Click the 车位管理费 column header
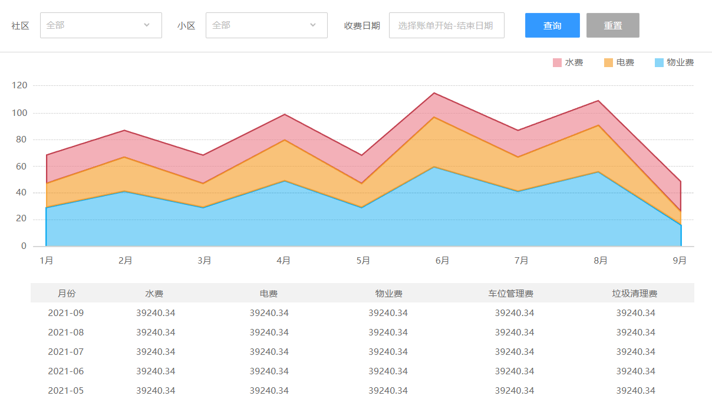 (514, 293)
